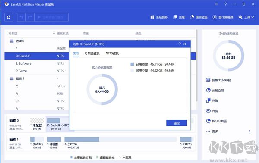Click the side panel 89.44 GB donut chart

(228, 56)
